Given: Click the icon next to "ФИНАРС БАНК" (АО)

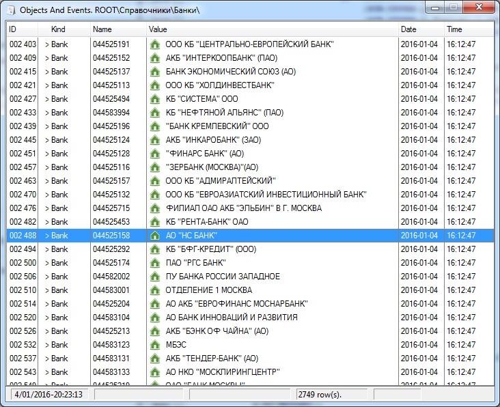Looking at the screenshot, I should [x=154, y=154].
